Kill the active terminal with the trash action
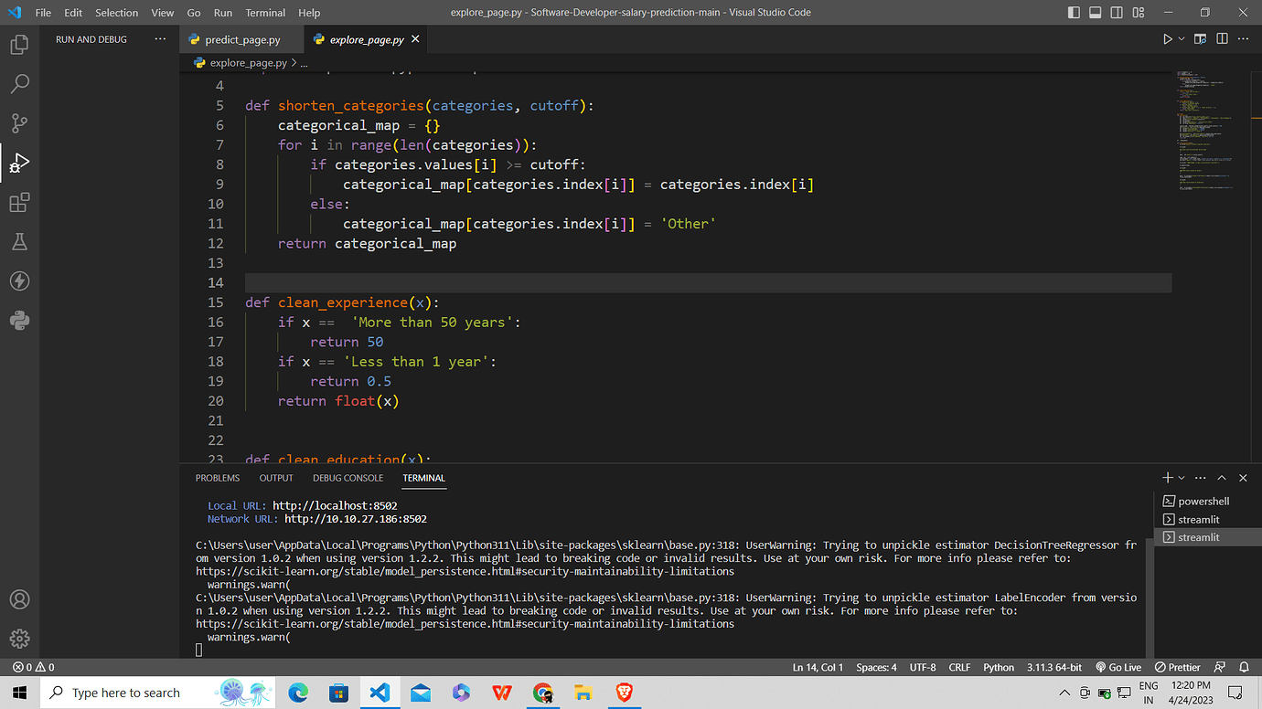The width and height of the screenshot is (1262, 709). [x=1242, y=477]
